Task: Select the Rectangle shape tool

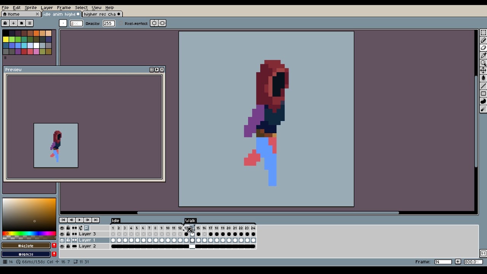Action: pyautogui.click(x=483, y=94)
